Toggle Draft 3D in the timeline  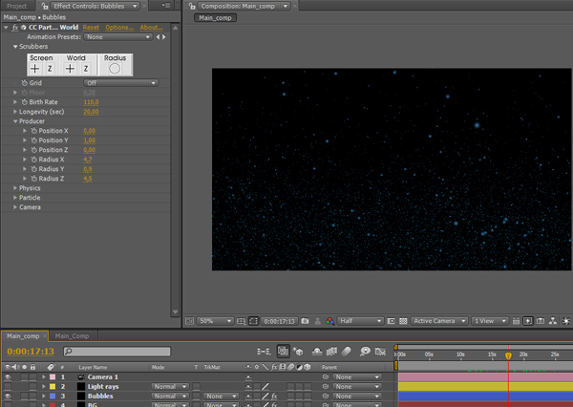[x=298, y=352]
